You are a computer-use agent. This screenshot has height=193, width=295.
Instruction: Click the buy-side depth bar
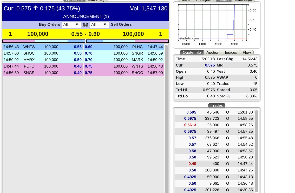[44, 41]
